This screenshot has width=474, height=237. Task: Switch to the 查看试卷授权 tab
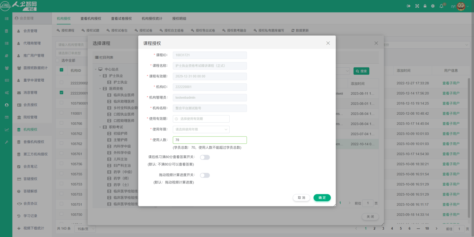121,18
